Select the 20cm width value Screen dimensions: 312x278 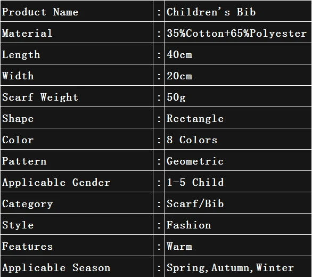click(x=179, y=76)
